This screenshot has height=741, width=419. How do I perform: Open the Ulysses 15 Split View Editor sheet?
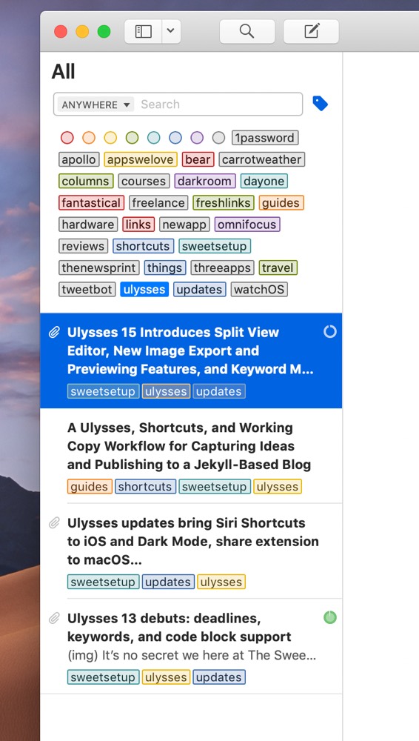[x=191, y=360]
